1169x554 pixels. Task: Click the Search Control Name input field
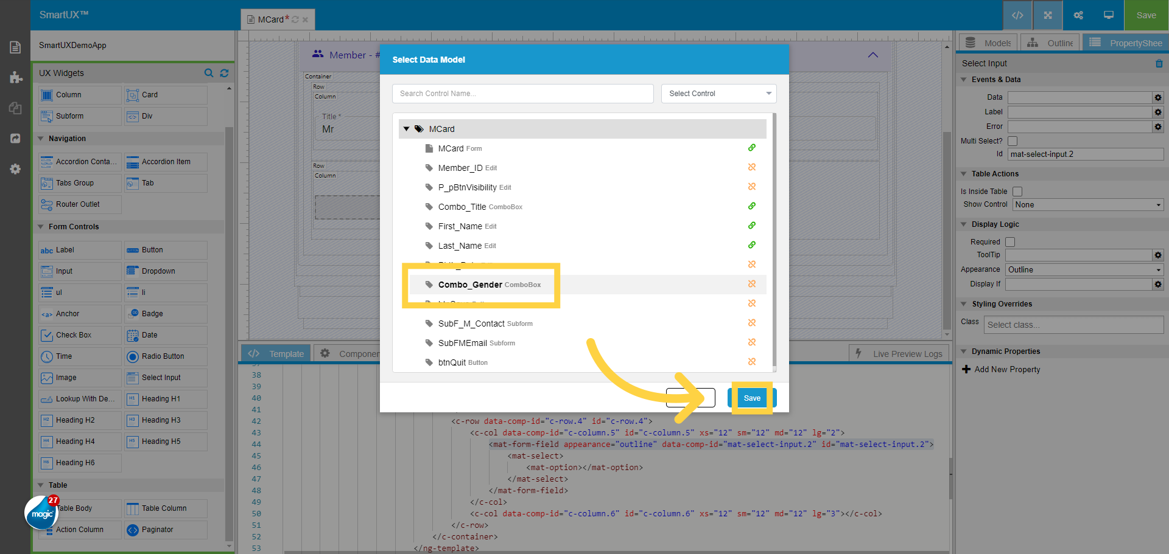click(x=522, y=93)
